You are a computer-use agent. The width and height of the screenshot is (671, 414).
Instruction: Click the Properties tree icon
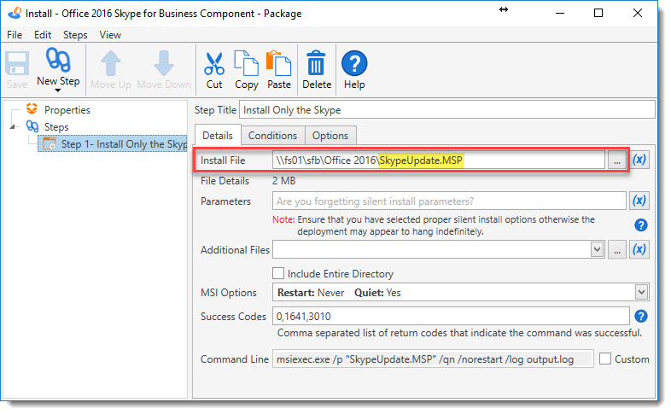pos(32,109)
